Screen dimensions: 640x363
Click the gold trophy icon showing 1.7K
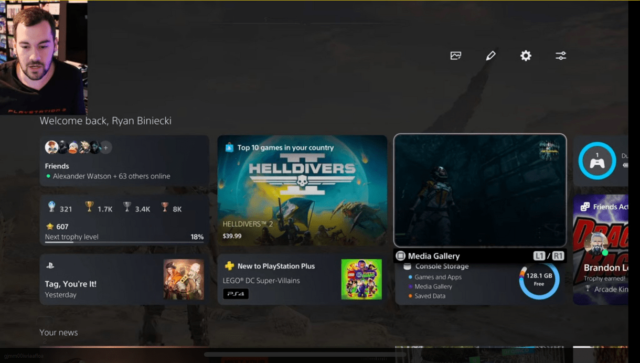click(x=89, y=207)
